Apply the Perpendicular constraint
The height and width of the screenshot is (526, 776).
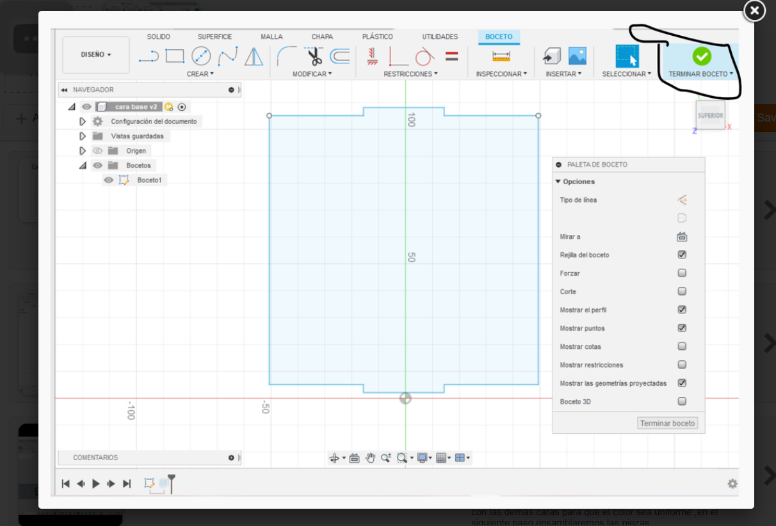[x=398, y=56]
